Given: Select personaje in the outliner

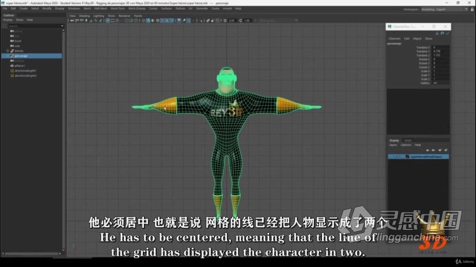Looking at the screenshot, I should pos(32,56).
